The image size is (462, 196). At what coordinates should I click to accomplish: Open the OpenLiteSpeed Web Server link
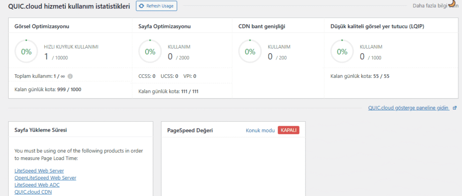click(45, 178)
